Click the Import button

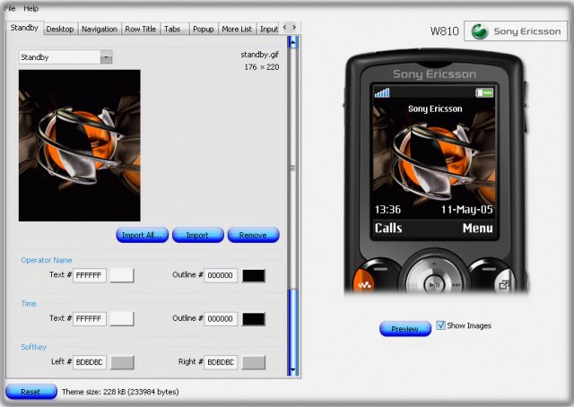point(197,235)
